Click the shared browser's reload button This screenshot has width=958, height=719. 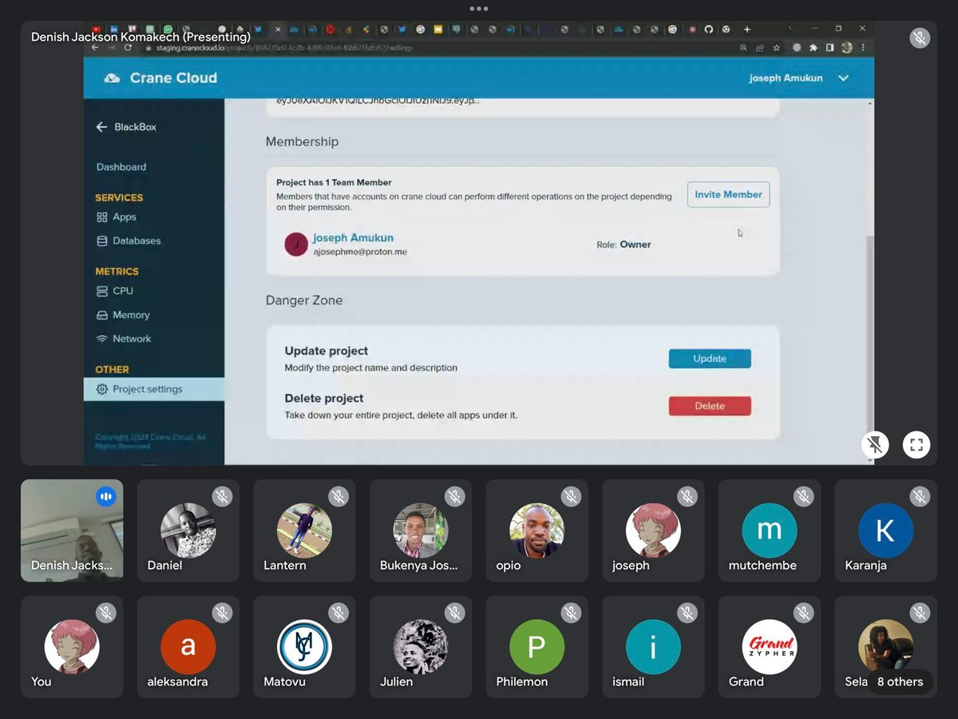[x=128, y=48]
